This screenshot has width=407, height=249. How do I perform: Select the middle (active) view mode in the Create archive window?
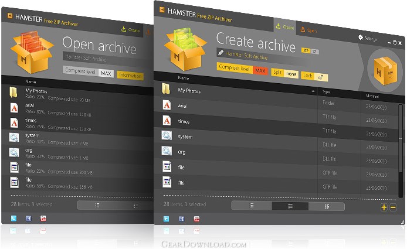coord(290,206)
